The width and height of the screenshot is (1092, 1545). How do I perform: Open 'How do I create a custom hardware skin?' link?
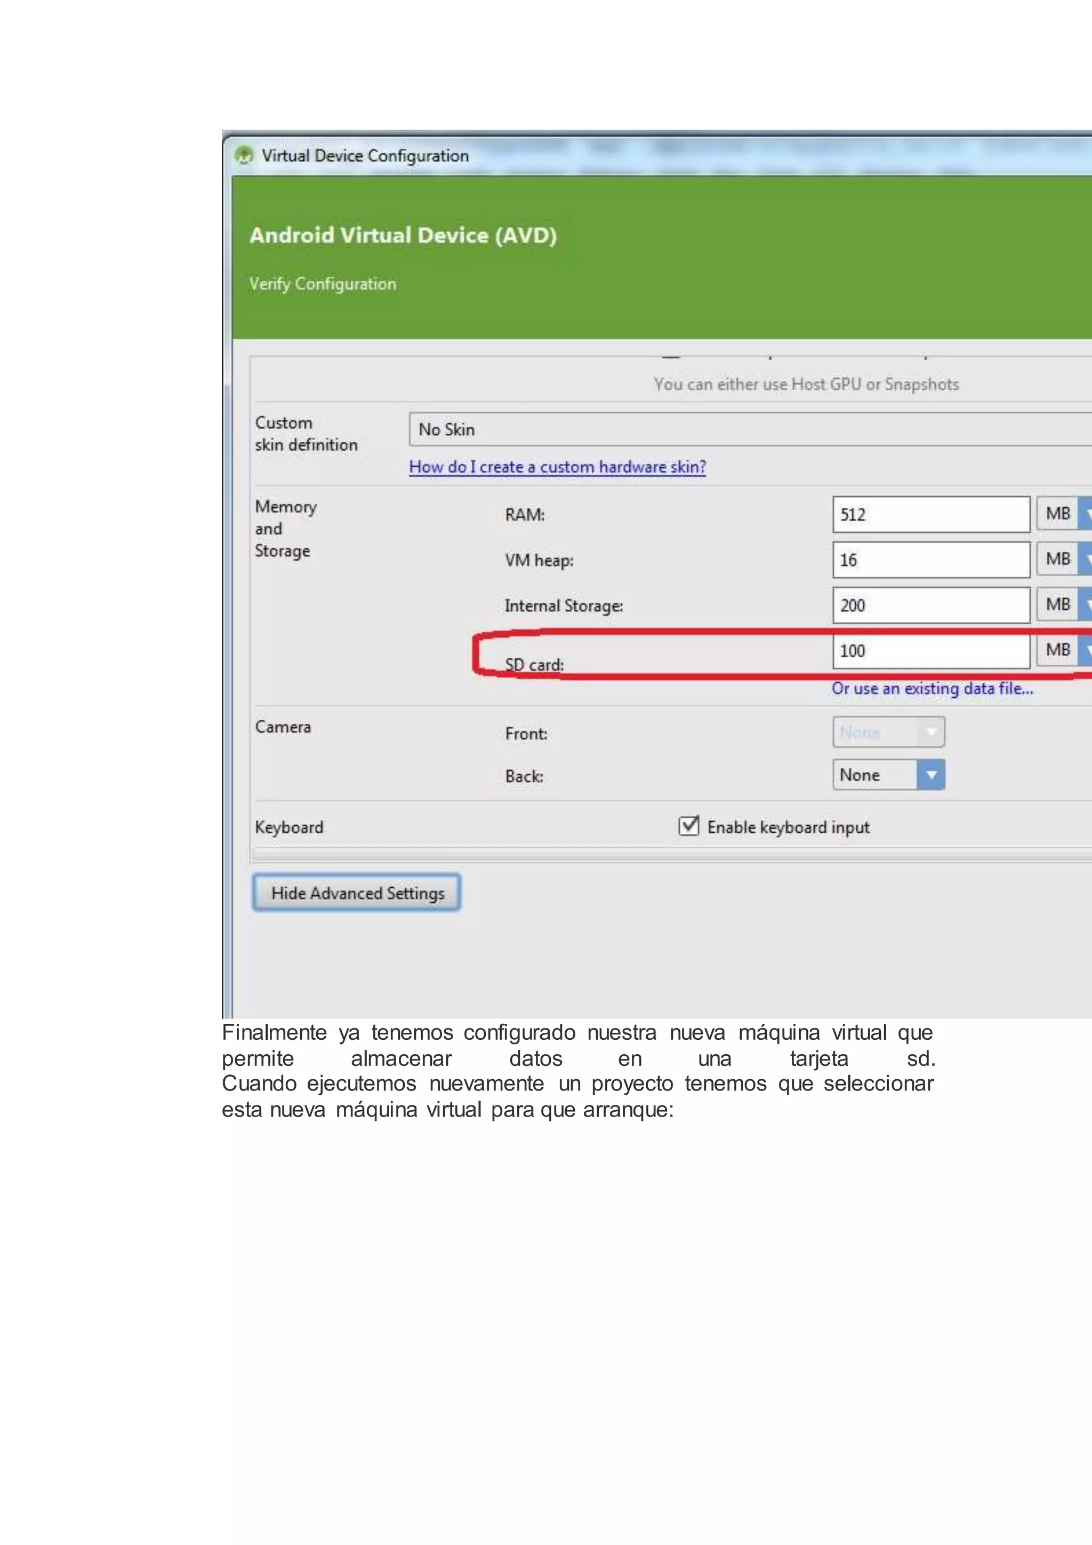[x=557, y=467]
